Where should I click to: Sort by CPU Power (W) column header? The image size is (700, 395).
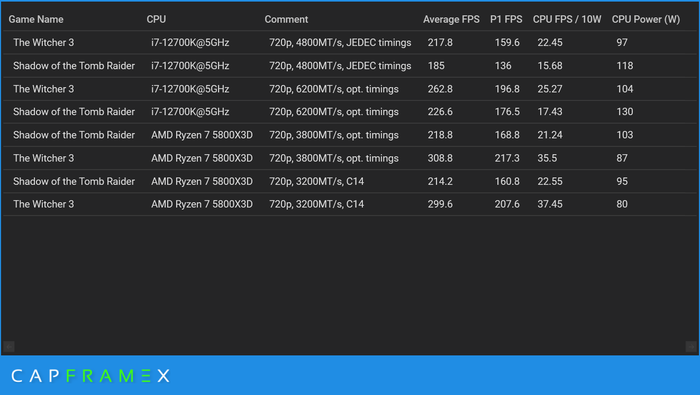[646, 20]
